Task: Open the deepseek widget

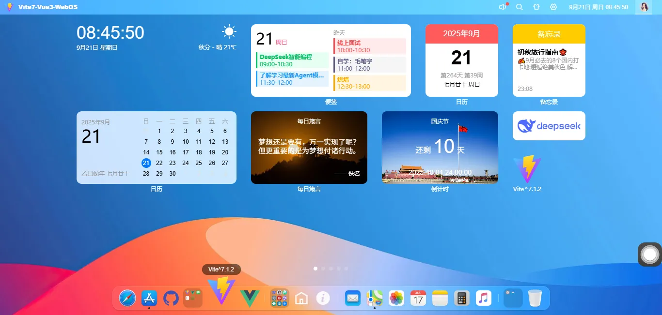Action: tap(549, 126)
